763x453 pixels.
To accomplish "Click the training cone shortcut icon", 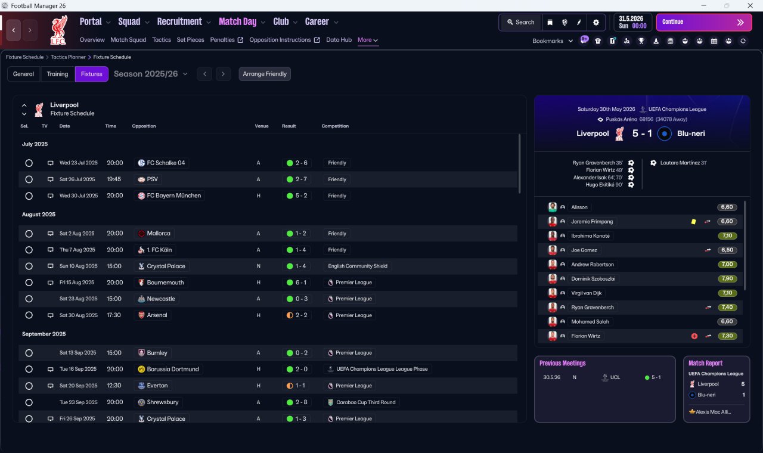I will coord(656,41).
